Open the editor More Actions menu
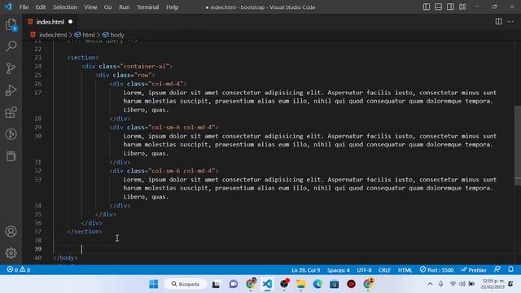The width and height of the screenshot is (521, 293). [x=510, y=22]
